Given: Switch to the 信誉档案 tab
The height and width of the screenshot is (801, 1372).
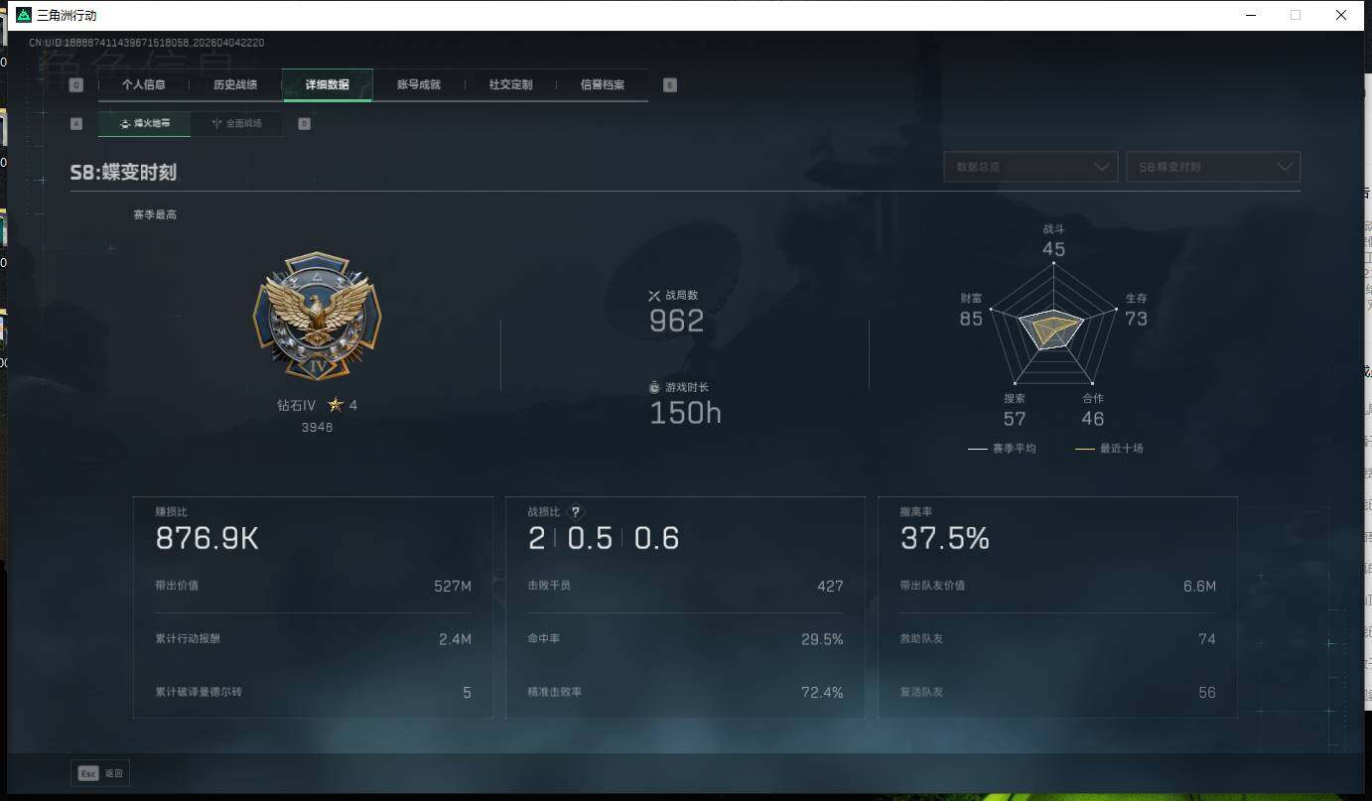Looking at the screenshot, I should (603, 85).
